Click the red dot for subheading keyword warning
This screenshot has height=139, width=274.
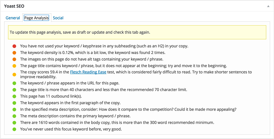[x=14, y=46]
